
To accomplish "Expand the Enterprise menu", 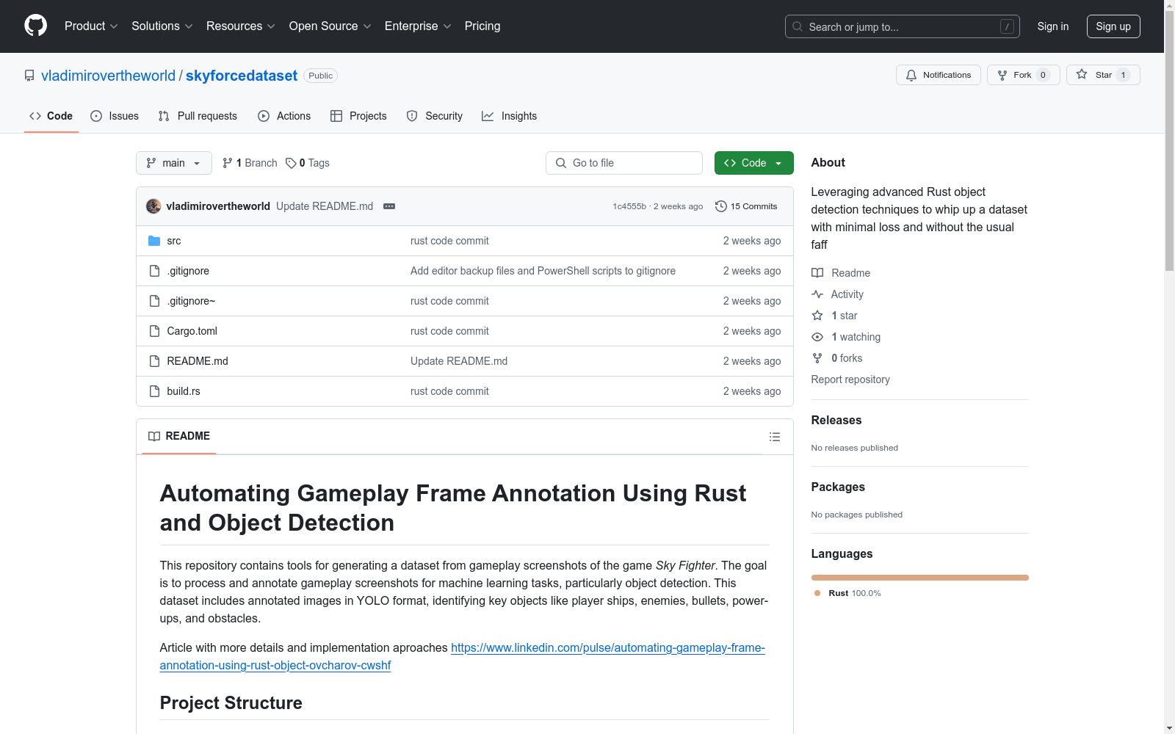I will click(418, 26).
